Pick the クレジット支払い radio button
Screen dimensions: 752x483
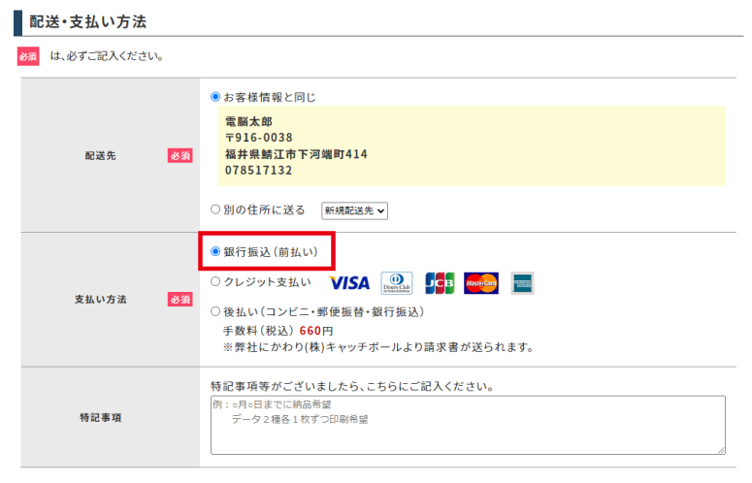click(215, 282)
